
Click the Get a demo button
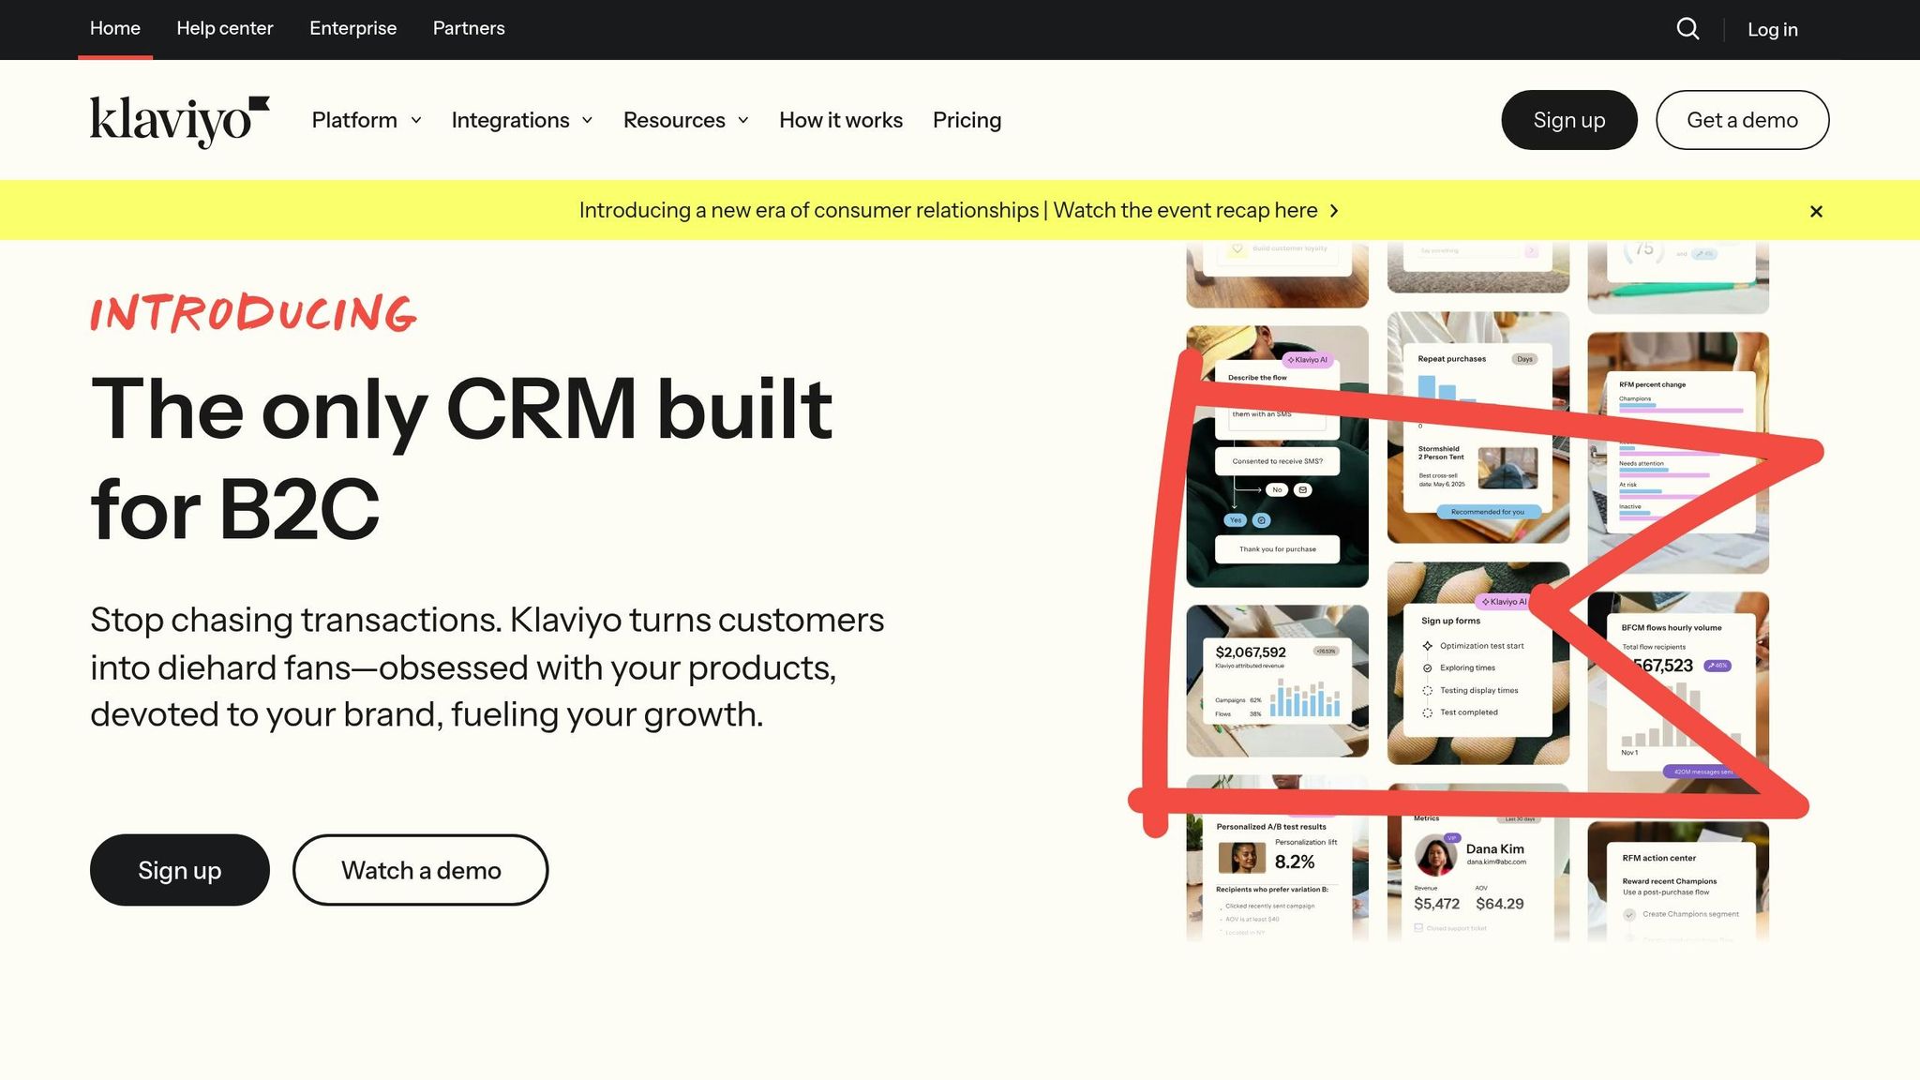(x=1742, y=120)
